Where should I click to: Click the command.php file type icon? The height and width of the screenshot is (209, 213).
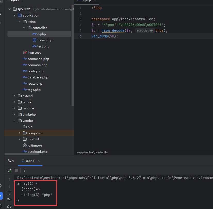coord(25,59)
